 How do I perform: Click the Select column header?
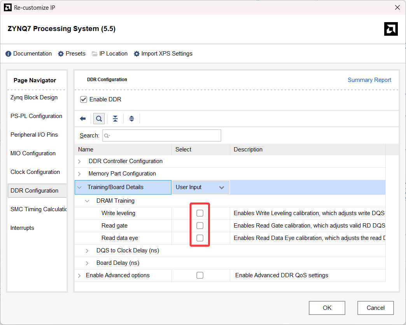(201, 149)
